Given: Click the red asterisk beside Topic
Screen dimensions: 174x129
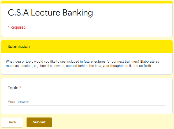Looking at the screenshot, I should click(20, 88).
